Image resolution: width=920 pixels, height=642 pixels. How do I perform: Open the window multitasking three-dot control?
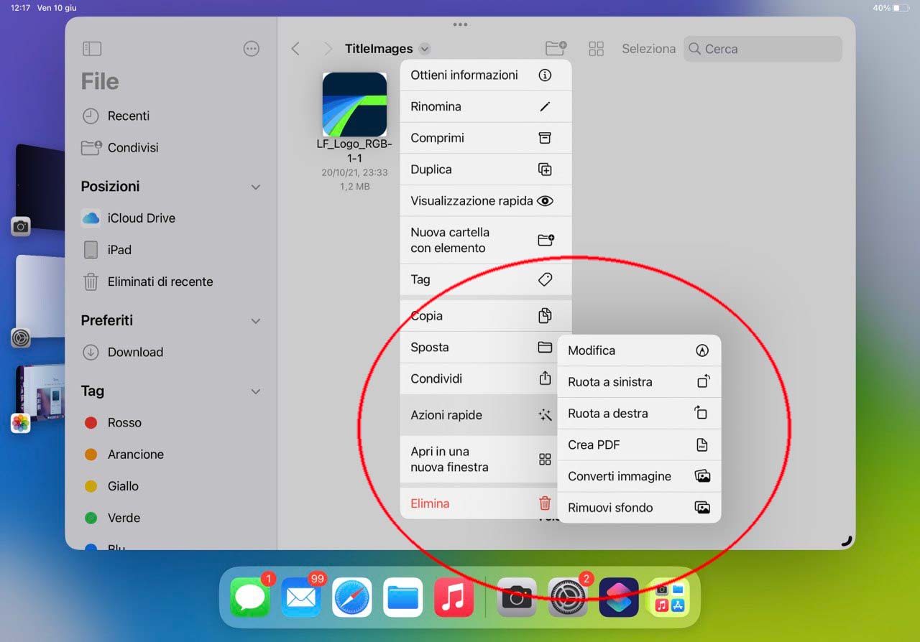point(460,25)
